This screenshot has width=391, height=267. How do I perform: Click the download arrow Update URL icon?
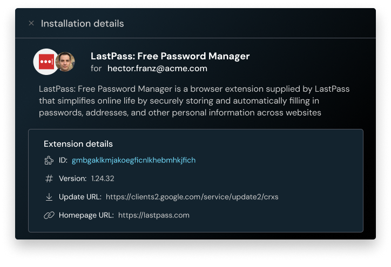pos(49,197)
